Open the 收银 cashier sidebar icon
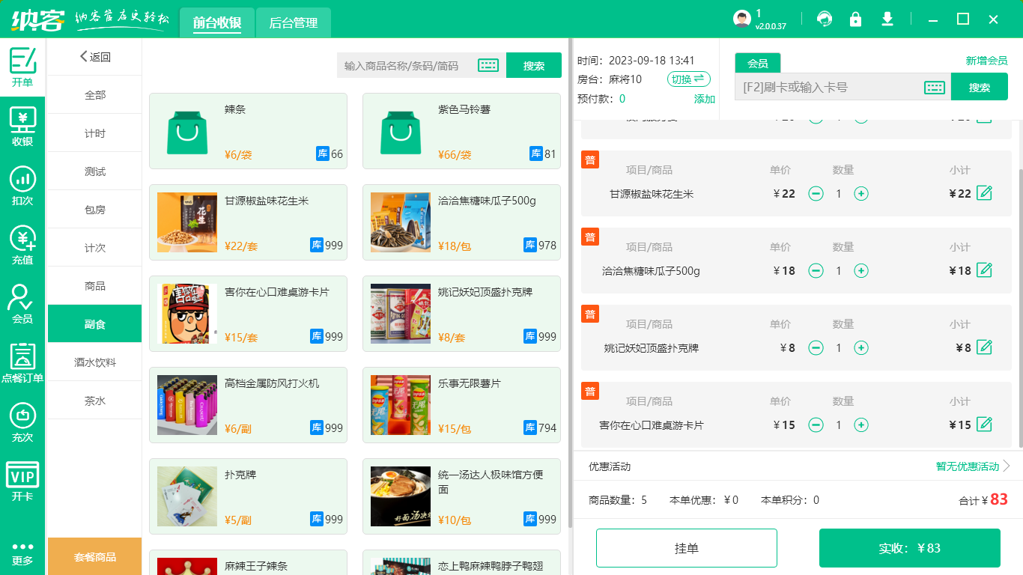 tap(22, 127)
